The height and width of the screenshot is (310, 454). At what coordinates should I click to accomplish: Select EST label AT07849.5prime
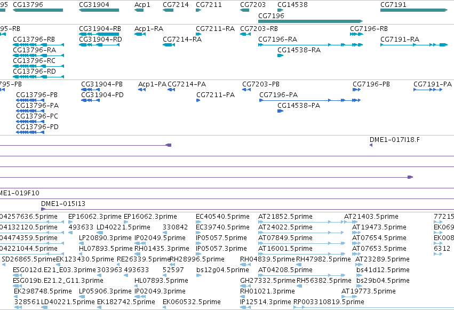[x=285, y=238]
